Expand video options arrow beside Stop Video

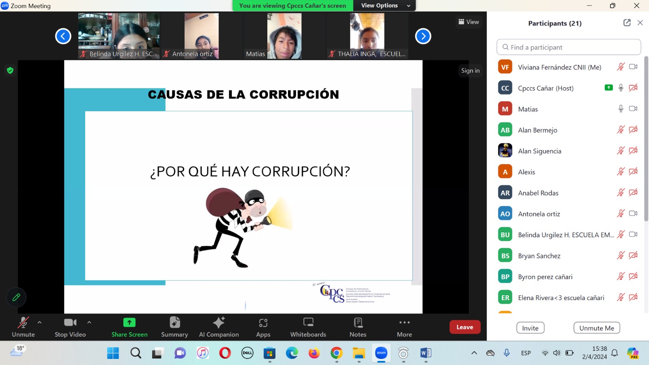click(x=89, y=322)
